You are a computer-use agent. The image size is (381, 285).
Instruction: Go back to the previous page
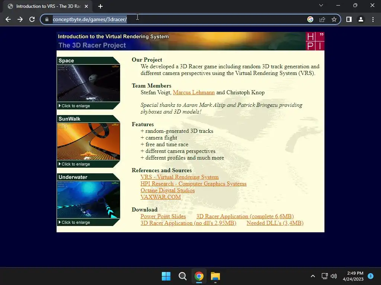pyautogui.click(x=8, y=19)
